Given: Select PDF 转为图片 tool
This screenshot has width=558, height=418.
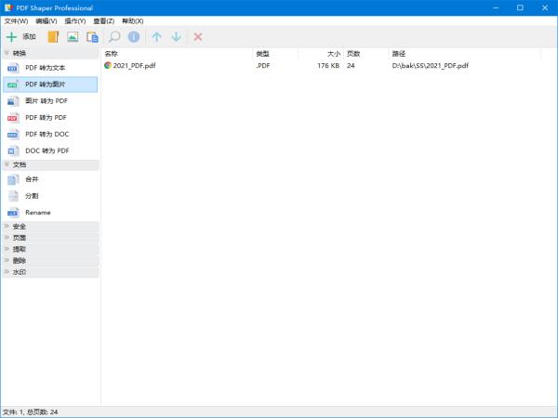Looking at the screenshot, I should [x=50, y=85].
